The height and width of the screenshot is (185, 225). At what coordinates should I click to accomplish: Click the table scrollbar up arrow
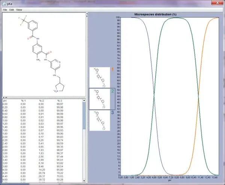(x=84, y=101)
